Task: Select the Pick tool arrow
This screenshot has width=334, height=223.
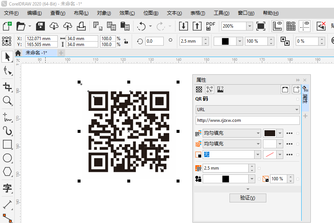Action: pyautogui.click(x=7, y=57)
